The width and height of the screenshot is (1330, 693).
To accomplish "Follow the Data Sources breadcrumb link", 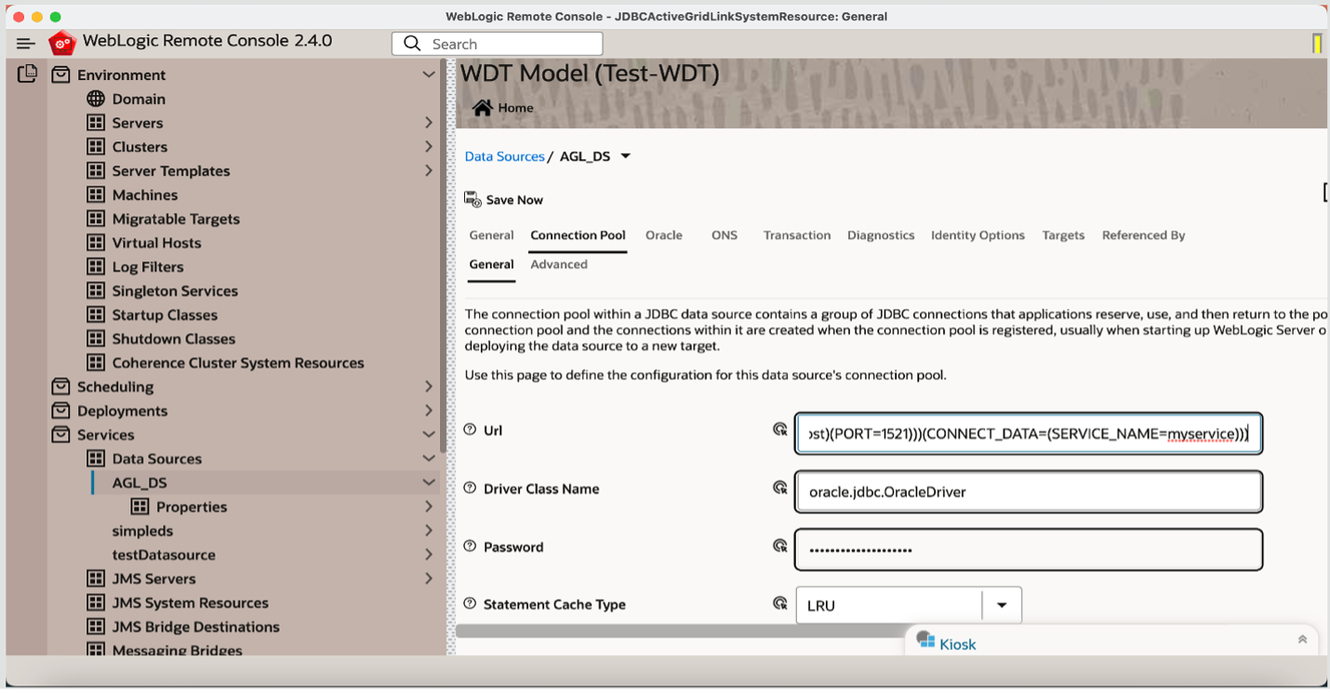I will 504,155.
